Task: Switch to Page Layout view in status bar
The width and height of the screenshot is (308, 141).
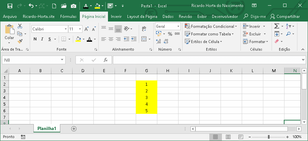Action: [x=228, y=137]
